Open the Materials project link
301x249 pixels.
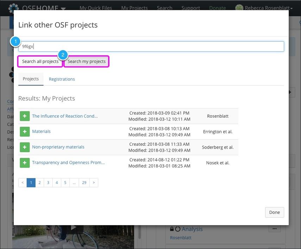41,131
